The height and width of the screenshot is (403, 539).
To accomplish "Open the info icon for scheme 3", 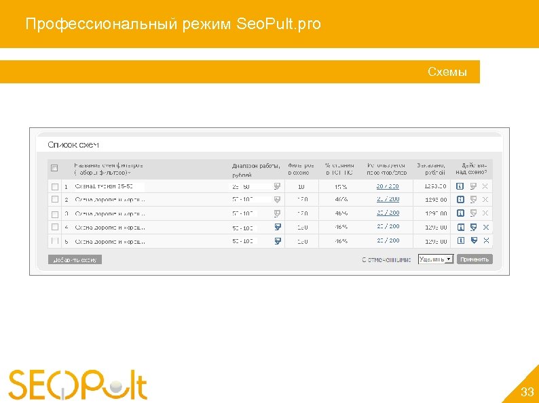I will (461, 213).
